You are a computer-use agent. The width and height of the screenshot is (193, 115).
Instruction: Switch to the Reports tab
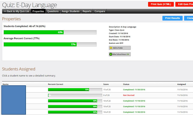coord(87,11)
